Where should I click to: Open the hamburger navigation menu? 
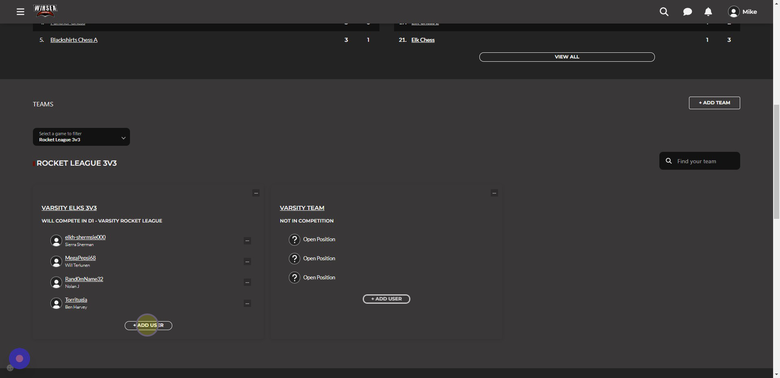coord(20,12)
